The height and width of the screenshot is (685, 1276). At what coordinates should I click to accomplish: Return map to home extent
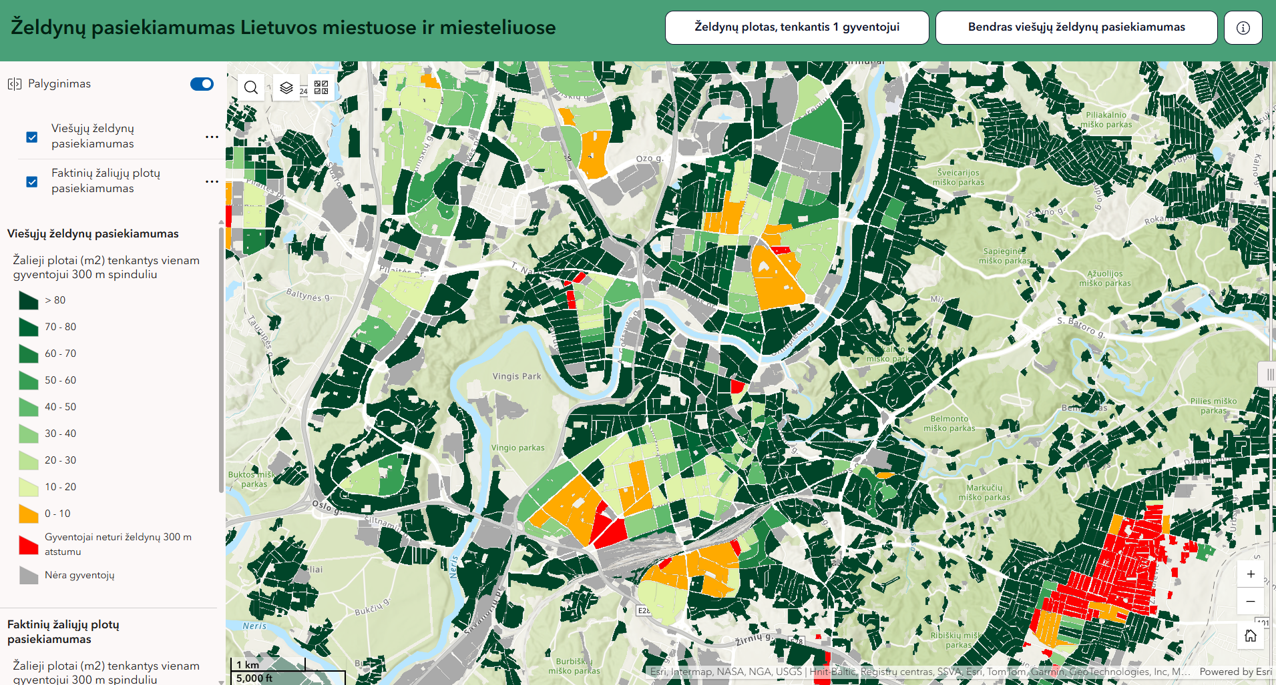pos(1251,636)
